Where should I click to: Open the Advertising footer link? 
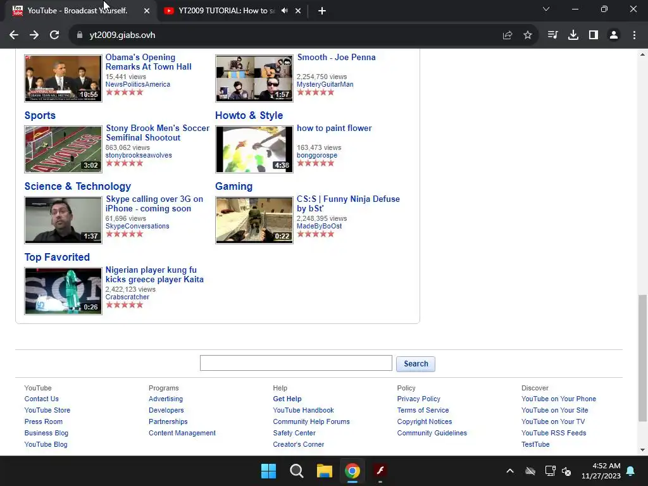(x=166, y=399)
